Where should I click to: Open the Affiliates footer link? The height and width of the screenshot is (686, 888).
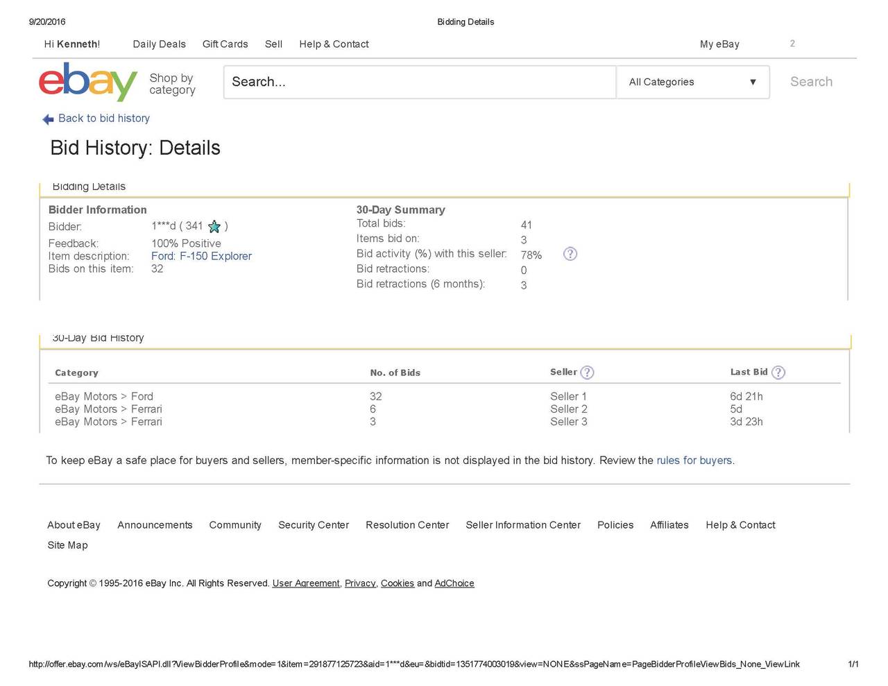(x=669, y=525)
